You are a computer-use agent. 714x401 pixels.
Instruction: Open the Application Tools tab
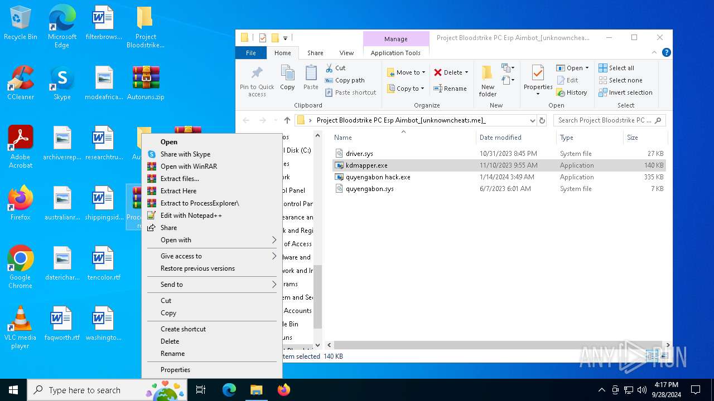click(395, 53)
